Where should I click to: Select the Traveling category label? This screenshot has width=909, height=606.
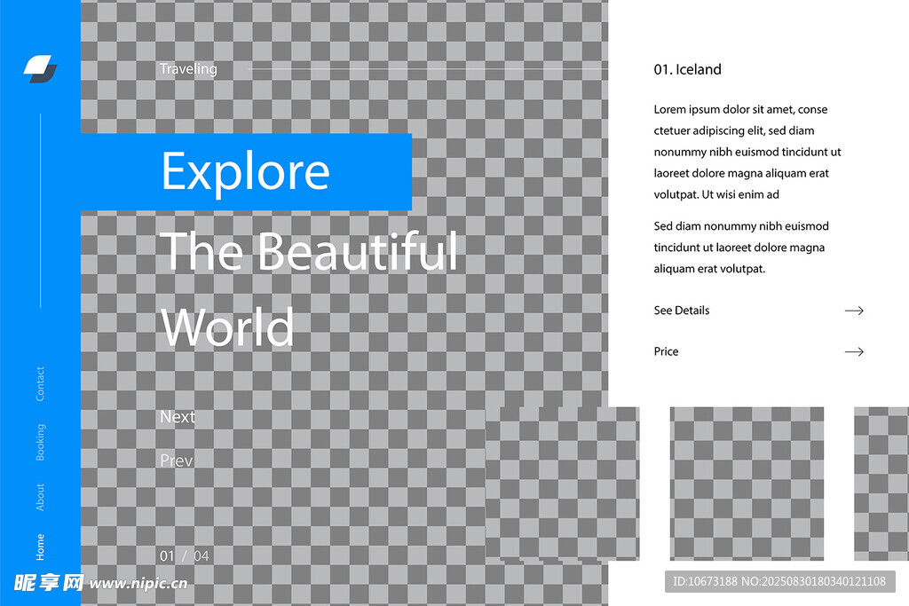[188, 69]
